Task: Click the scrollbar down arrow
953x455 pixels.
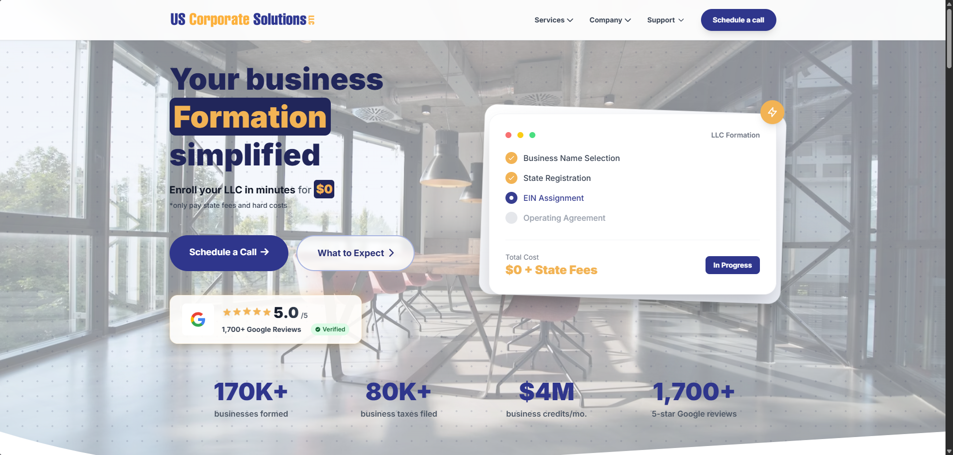Action: coord(949,451)
